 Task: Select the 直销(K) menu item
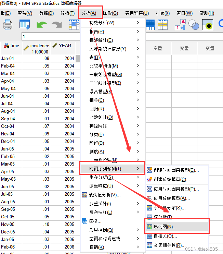coord(112,247)
